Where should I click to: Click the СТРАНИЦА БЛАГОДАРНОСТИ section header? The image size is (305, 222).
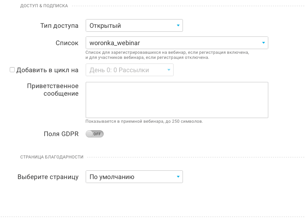52,157
